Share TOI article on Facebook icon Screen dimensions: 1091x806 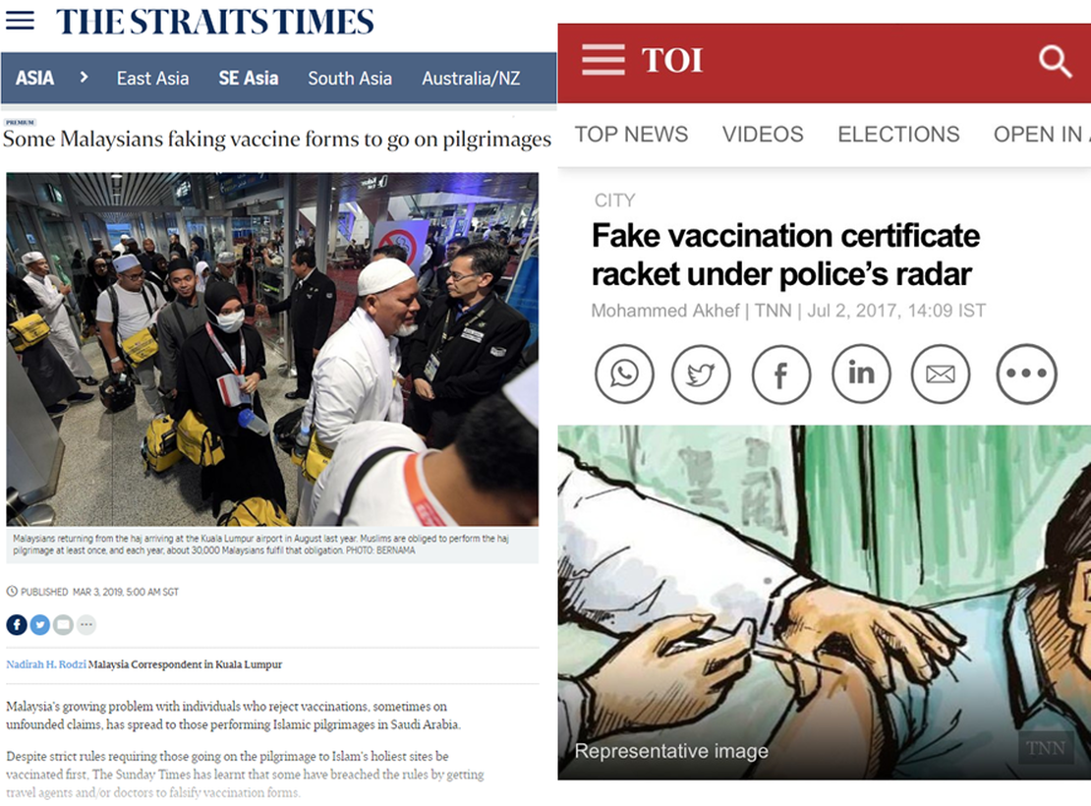click(x=780, y=374)
